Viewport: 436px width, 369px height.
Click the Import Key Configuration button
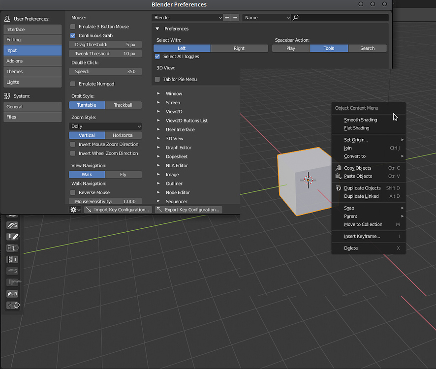pos(118,210)
